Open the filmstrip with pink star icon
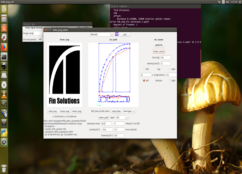This screenshot has width=242, height=174. pos(4,123)
